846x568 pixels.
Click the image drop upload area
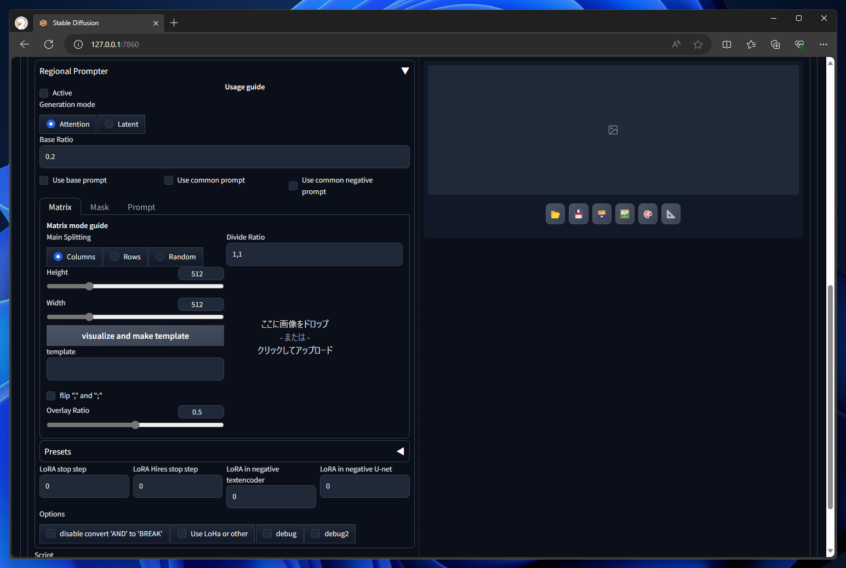[295, 337]
